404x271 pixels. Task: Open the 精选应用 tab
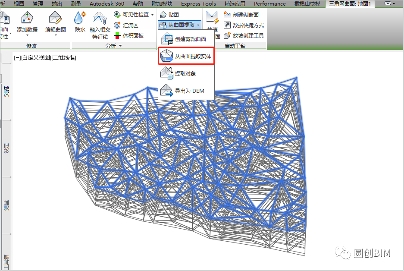(235, 3)
